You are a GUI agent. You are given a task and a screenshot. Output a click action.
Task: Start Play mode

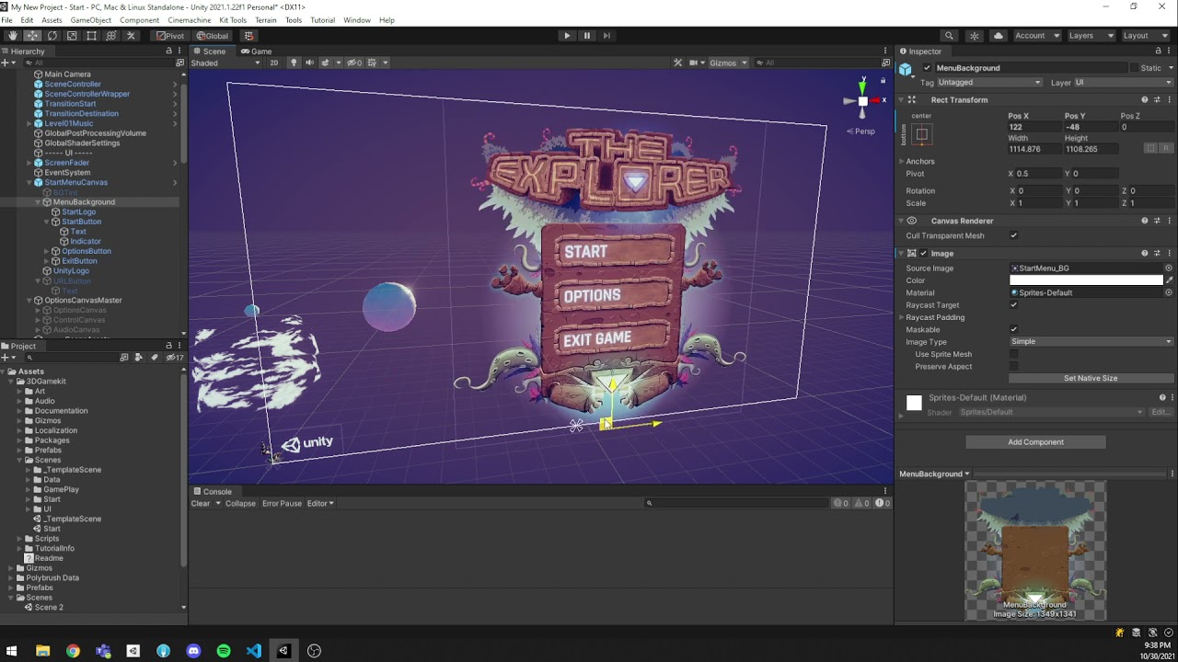coord(567,36)
